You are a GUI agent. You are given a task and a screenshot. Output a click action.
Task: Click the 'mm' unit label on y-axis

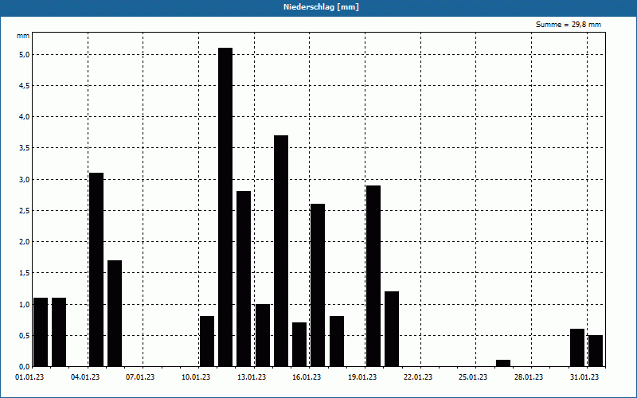click(23, 36)
